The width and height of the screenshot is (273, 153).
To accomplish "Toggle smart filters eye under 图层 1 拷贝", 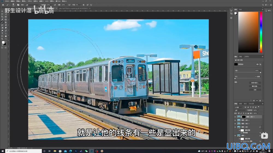I will pos(239,130).
